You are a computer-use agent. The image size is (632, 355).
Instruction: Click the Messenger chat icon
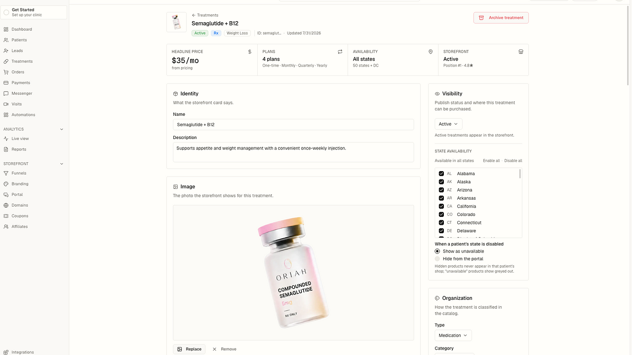tap(6, 93)
